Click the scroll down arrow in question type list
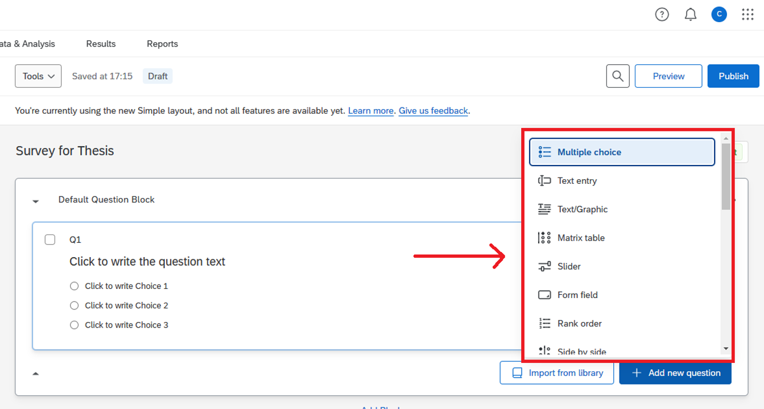The image size is (764, 409). [x=725, y=349]
